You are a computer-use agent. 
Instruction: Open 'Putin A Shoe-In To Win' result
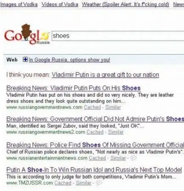pos(94,170)
